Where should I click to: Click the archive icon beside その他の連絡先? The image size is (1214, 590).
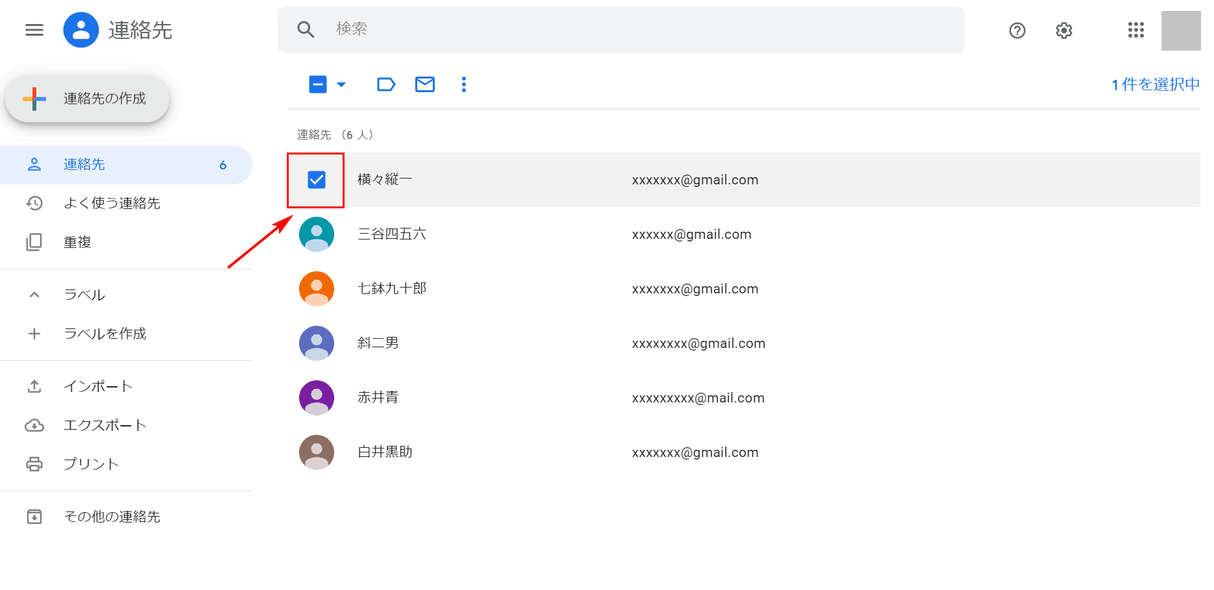(34, 517)
